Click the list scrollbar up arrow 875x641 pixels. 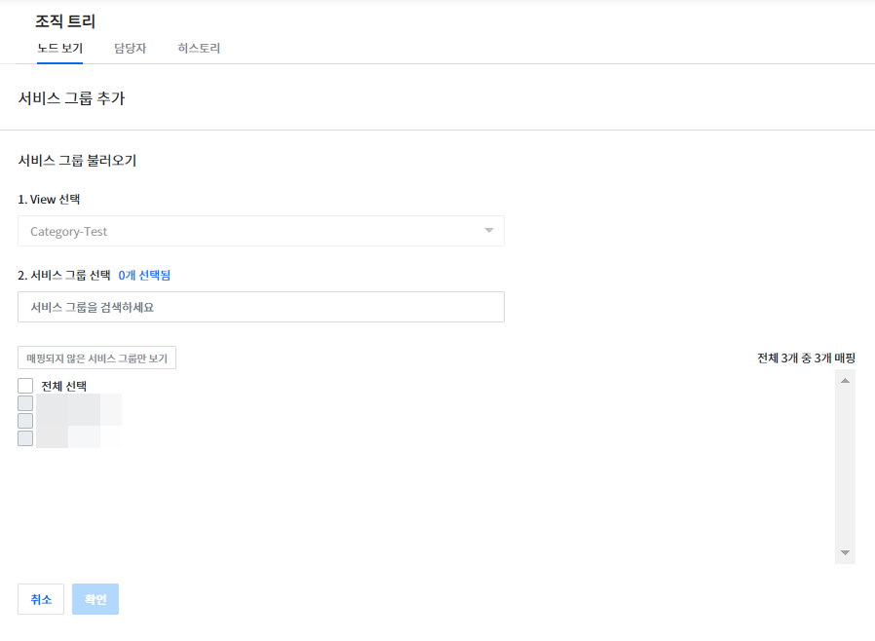845,380
